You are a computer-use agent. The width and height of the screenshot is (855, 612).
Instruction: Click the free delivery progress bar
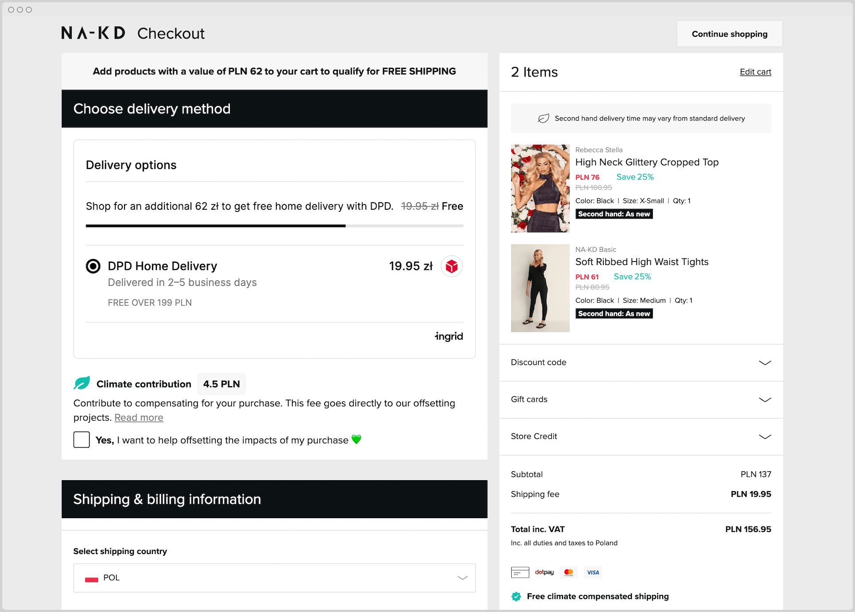tap(274, 226)
